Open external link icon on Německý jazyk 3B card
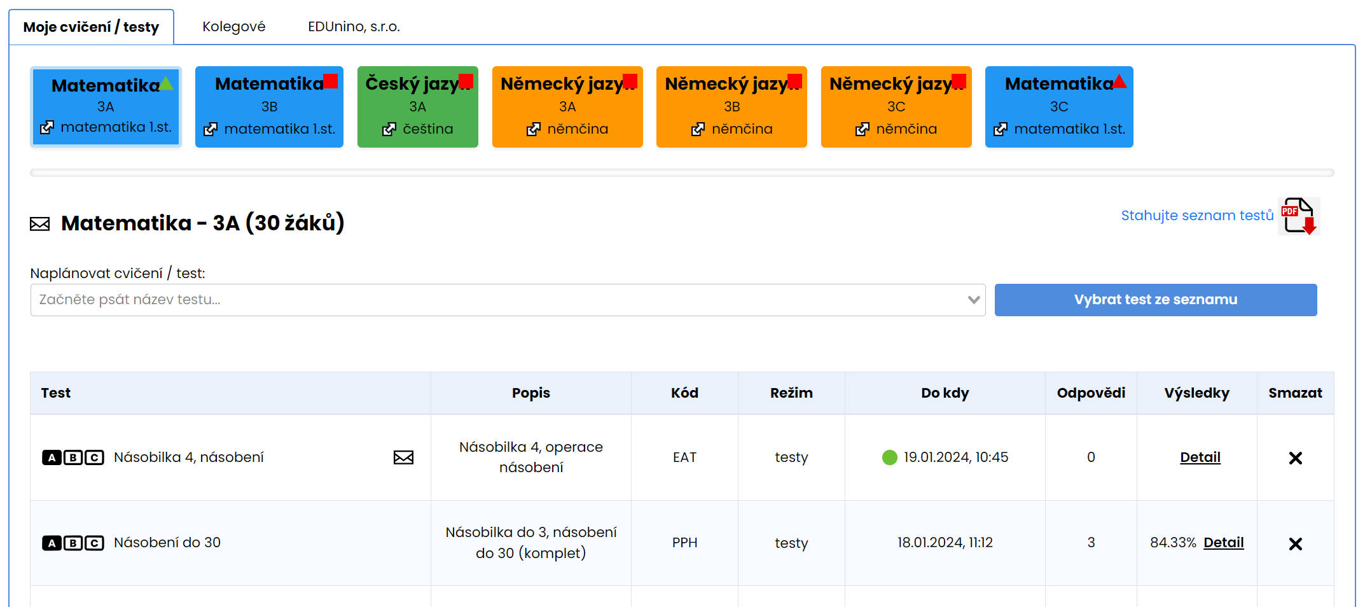Image resolution: width=1365 pixels, height=607 pixels. click(698, 129)
